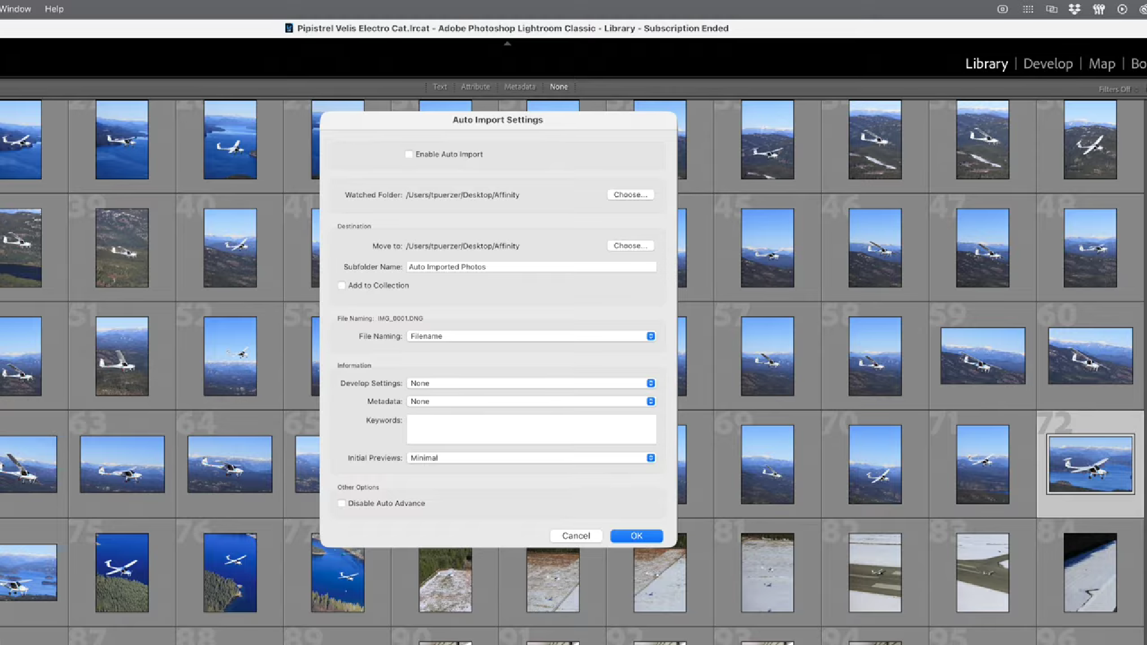Choose the Watched Folder location
Image resolution: width=1147 pixels, height=645 pixels.
[x=630, y=195]
